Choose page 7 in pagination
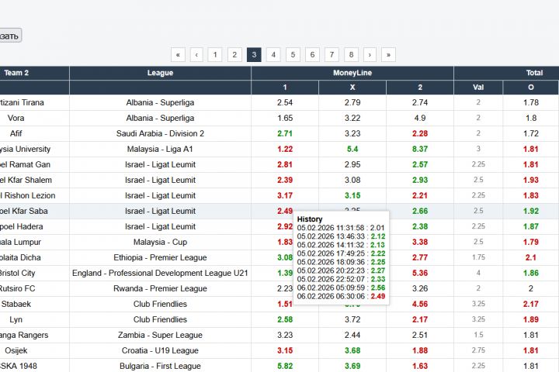The height and width of the screenshot is (372, 559). coord(332,54)
